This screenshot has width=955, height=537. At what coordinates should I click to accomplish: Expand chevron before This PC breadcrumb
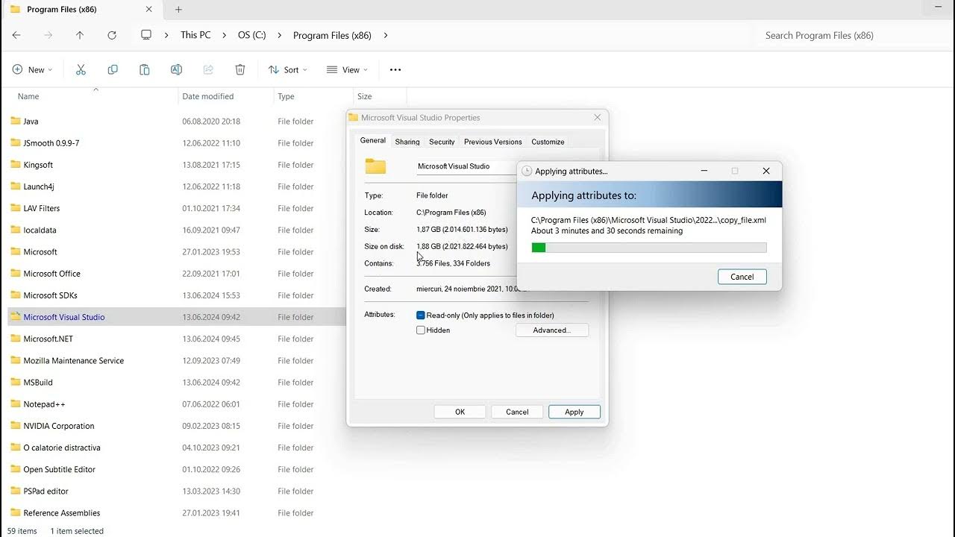coord(166,35)
